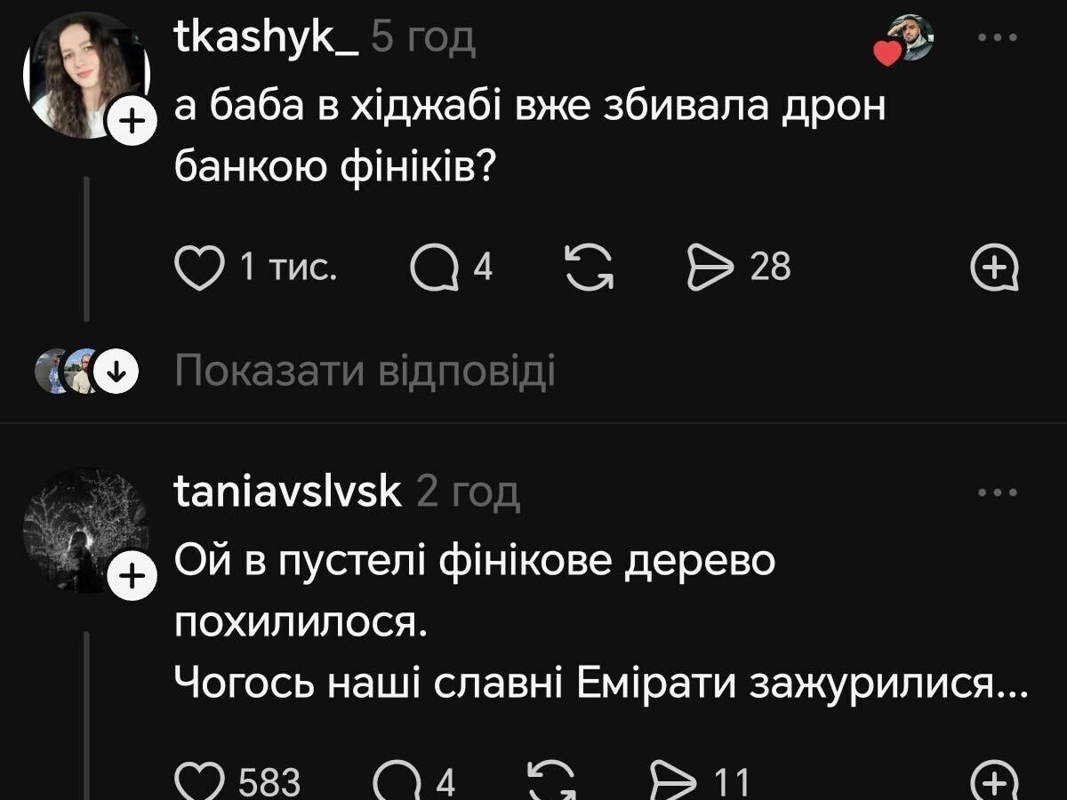Reply to the tkashyk_ comment
The width and height of the screenshot is (1067, 800).
click(x=430, y=268)
